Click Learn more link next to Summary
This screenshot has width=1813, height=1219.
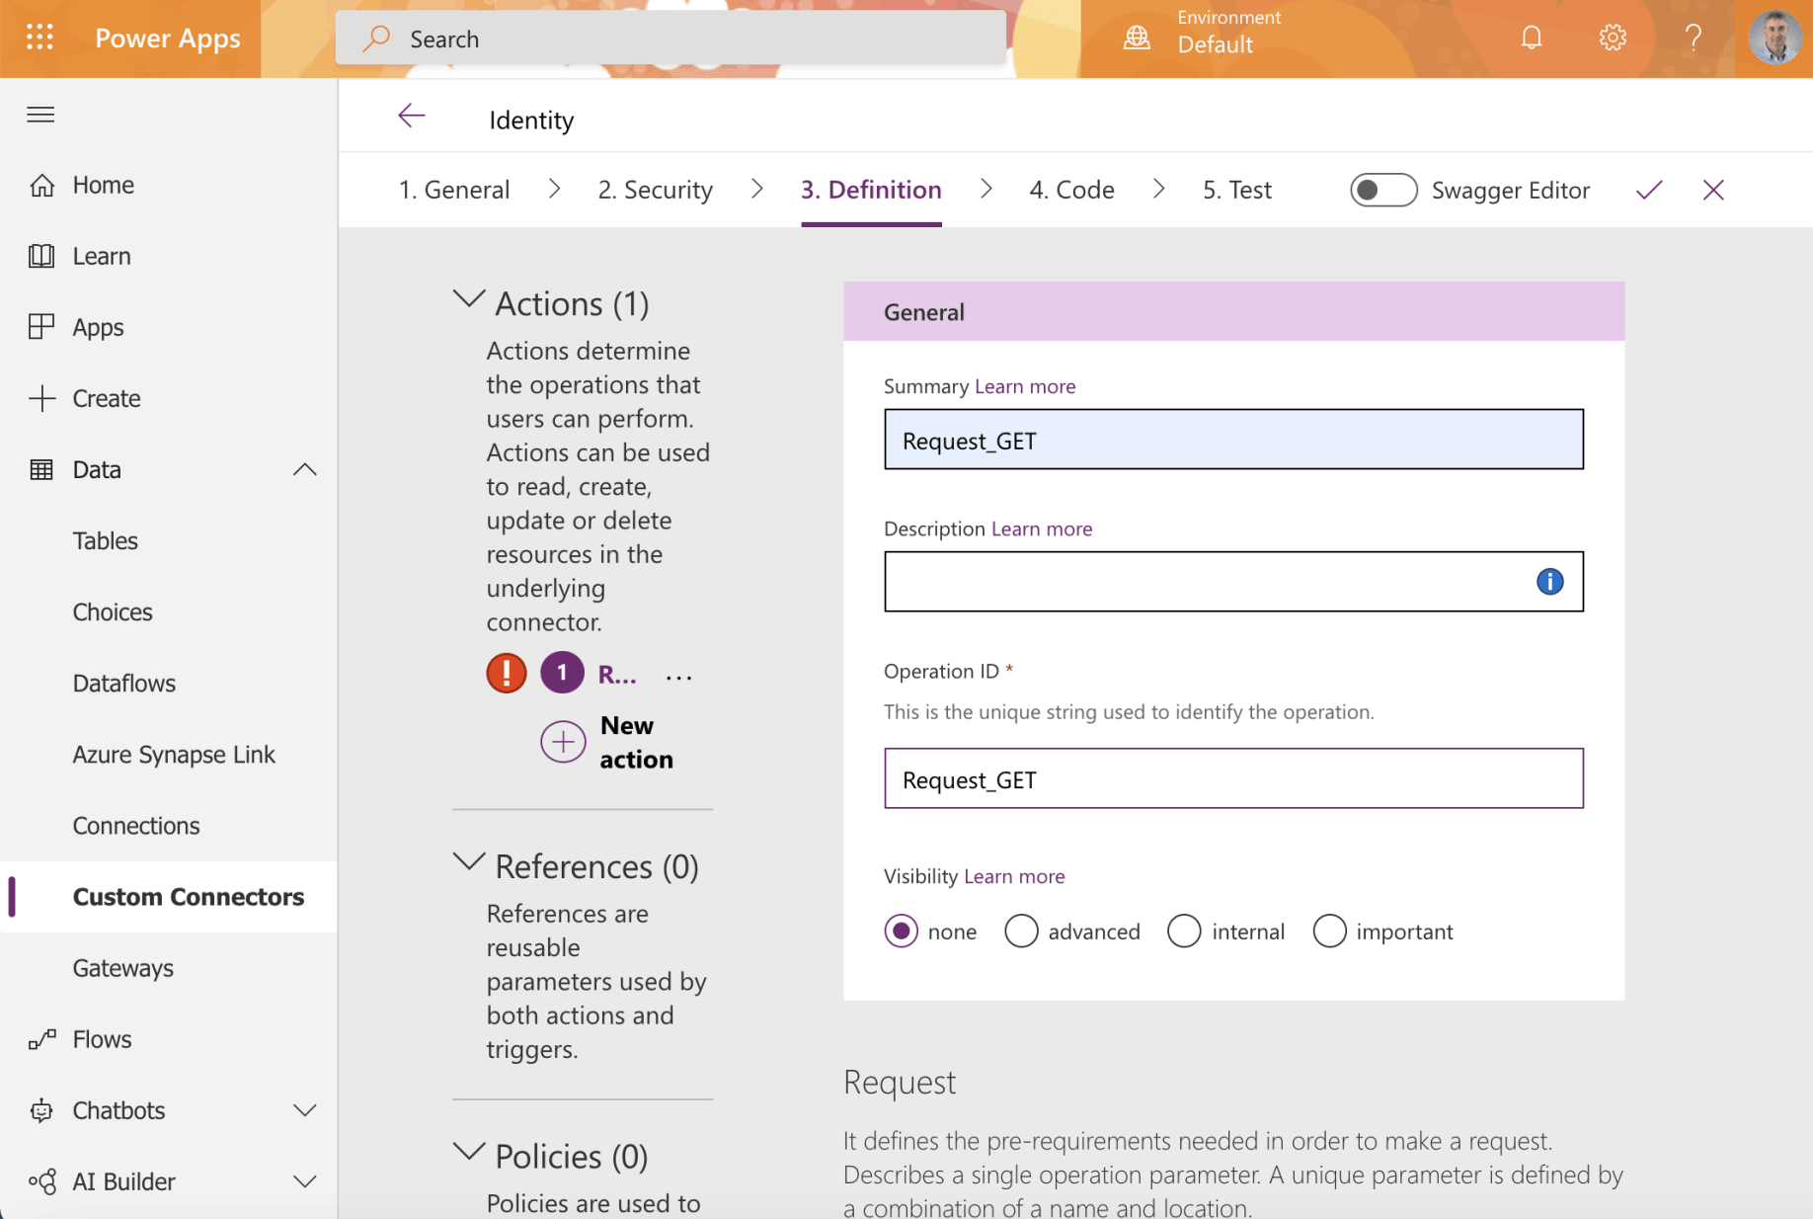(1024, 386)
